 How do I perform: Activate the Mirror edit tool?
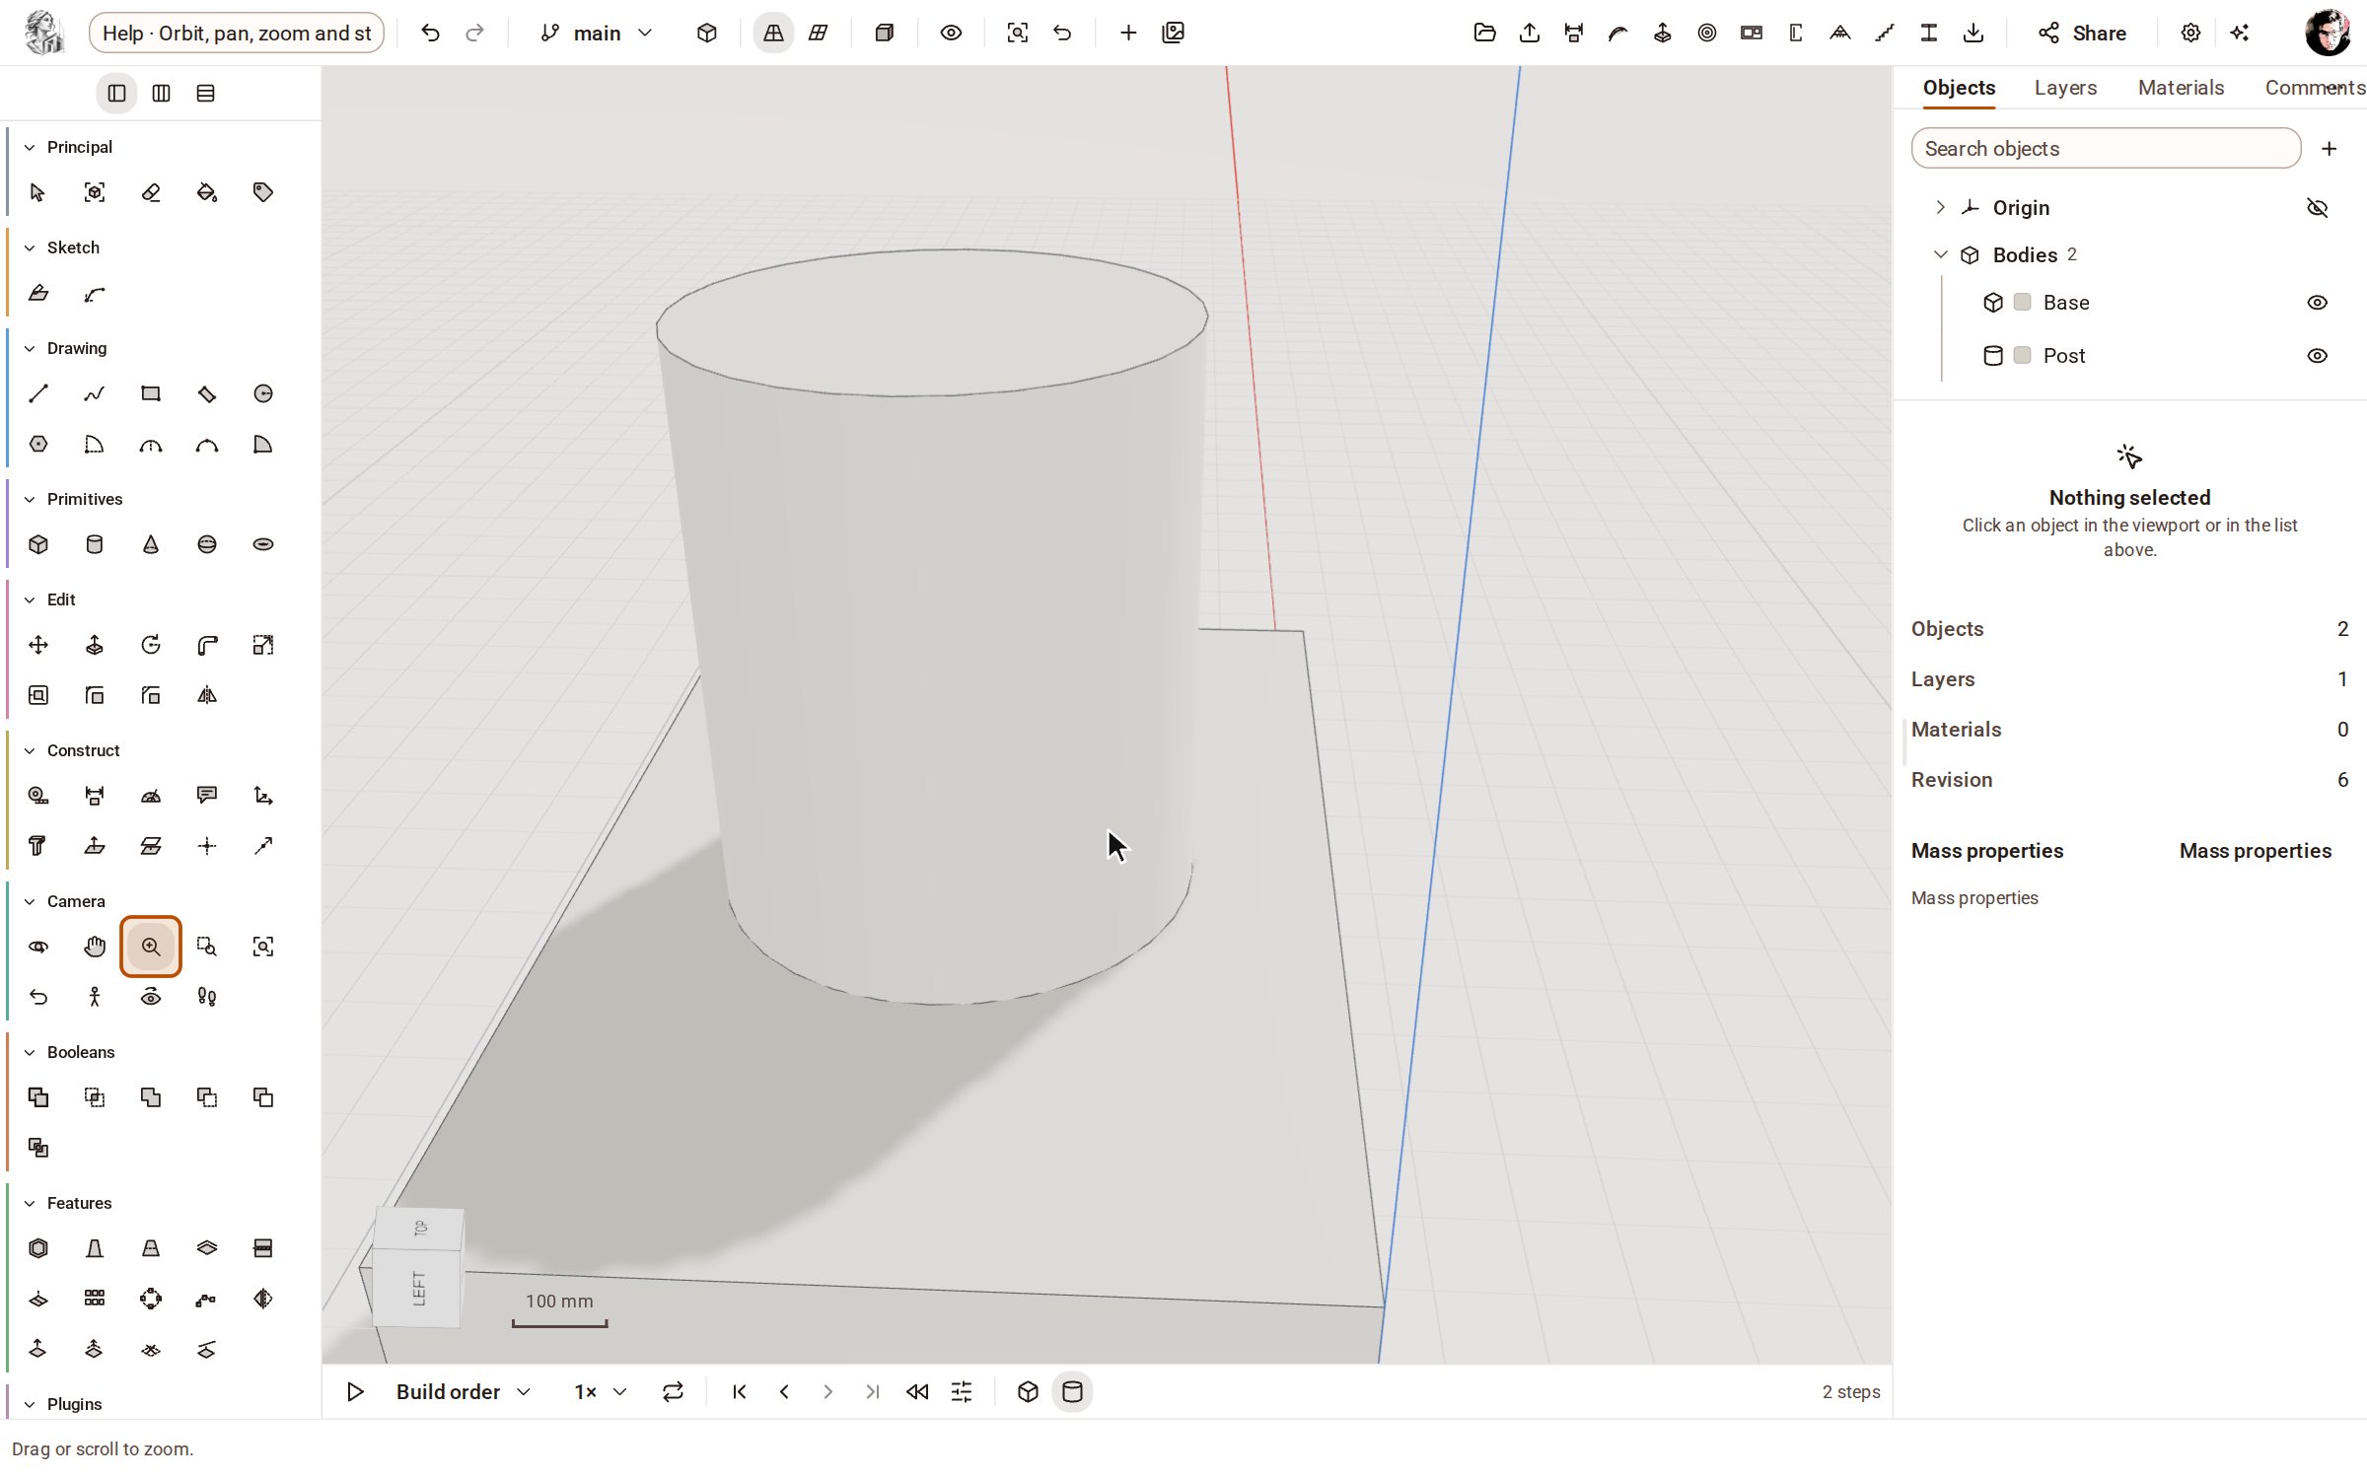(x=207, y=695)
